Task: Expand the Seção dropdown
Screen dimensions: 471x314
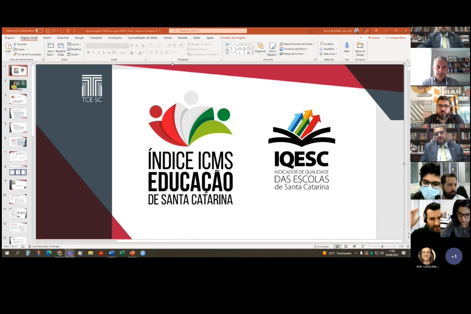Action: pyautogui.click(x=74, y=54)
